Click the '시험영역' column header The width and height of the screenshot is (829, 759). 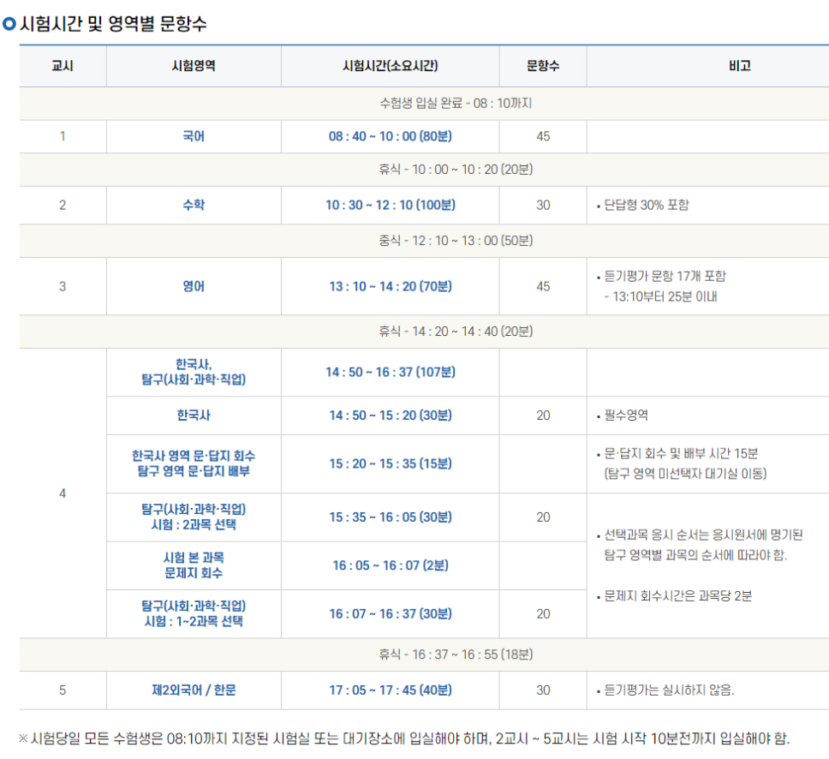[x=194, y=66]
